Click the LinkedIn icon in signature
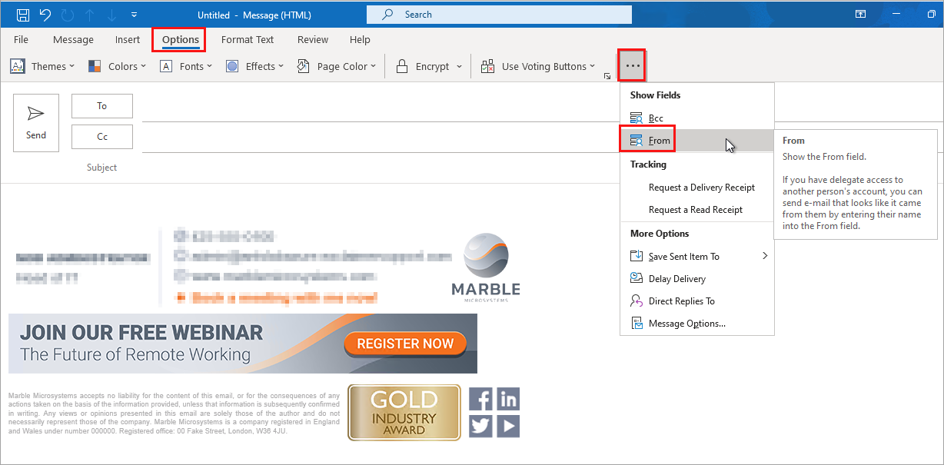The image size is (944, 465). 507,400
